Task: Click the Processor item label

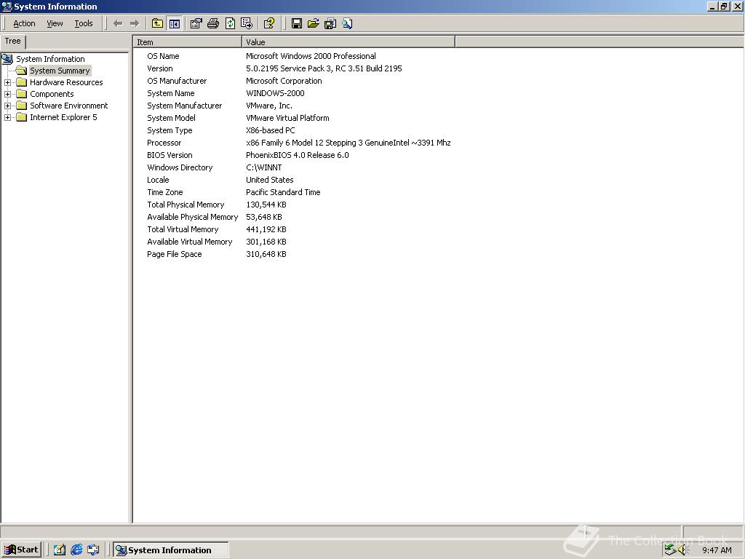Action: click(x=164, y=143)
